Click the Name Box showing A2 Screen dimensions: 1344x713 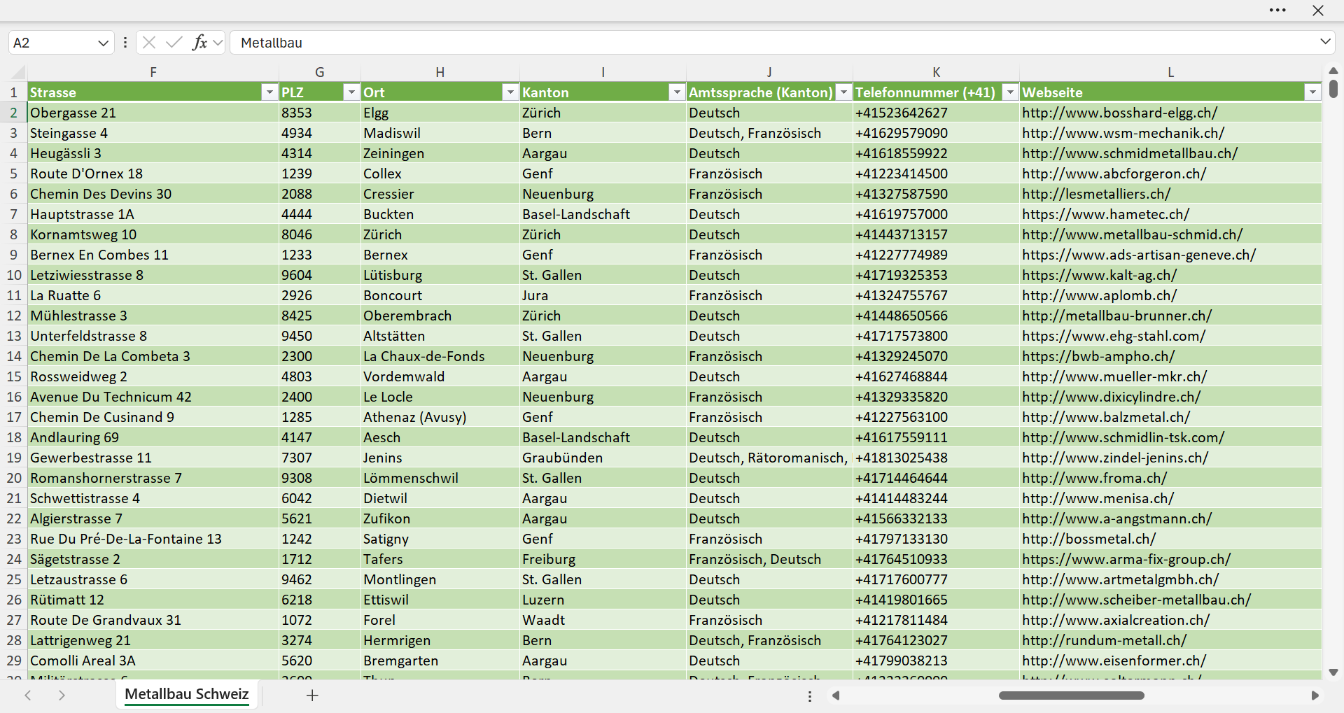pyautogui.click(x=52, y=43)
